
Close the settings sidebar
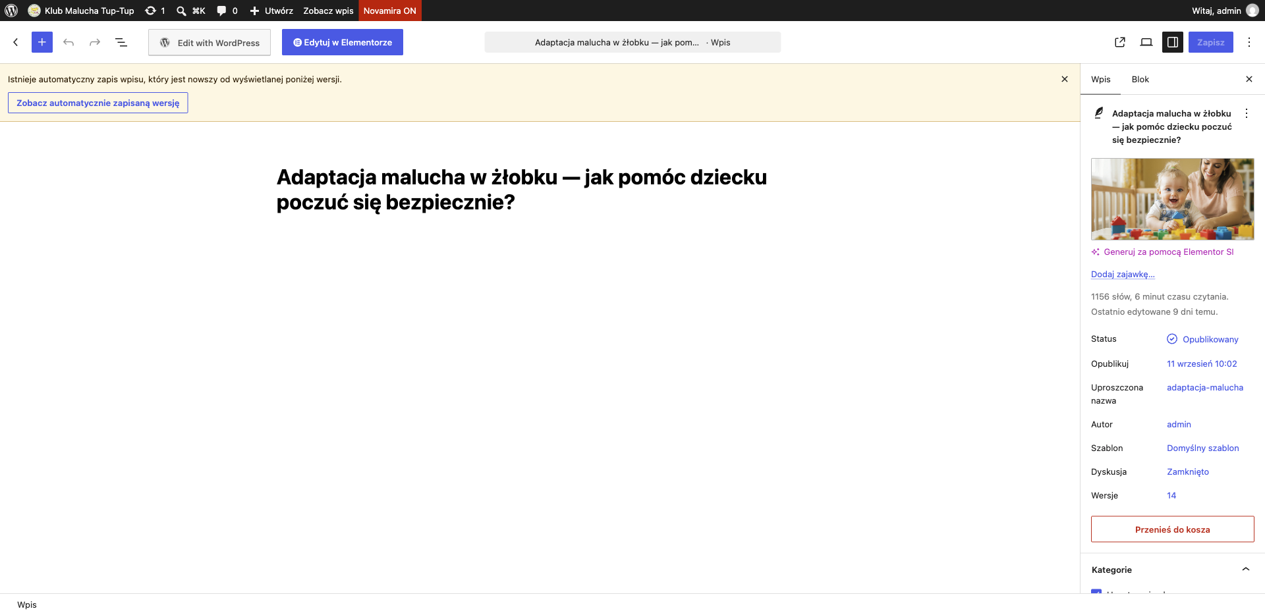[1249, 79]
